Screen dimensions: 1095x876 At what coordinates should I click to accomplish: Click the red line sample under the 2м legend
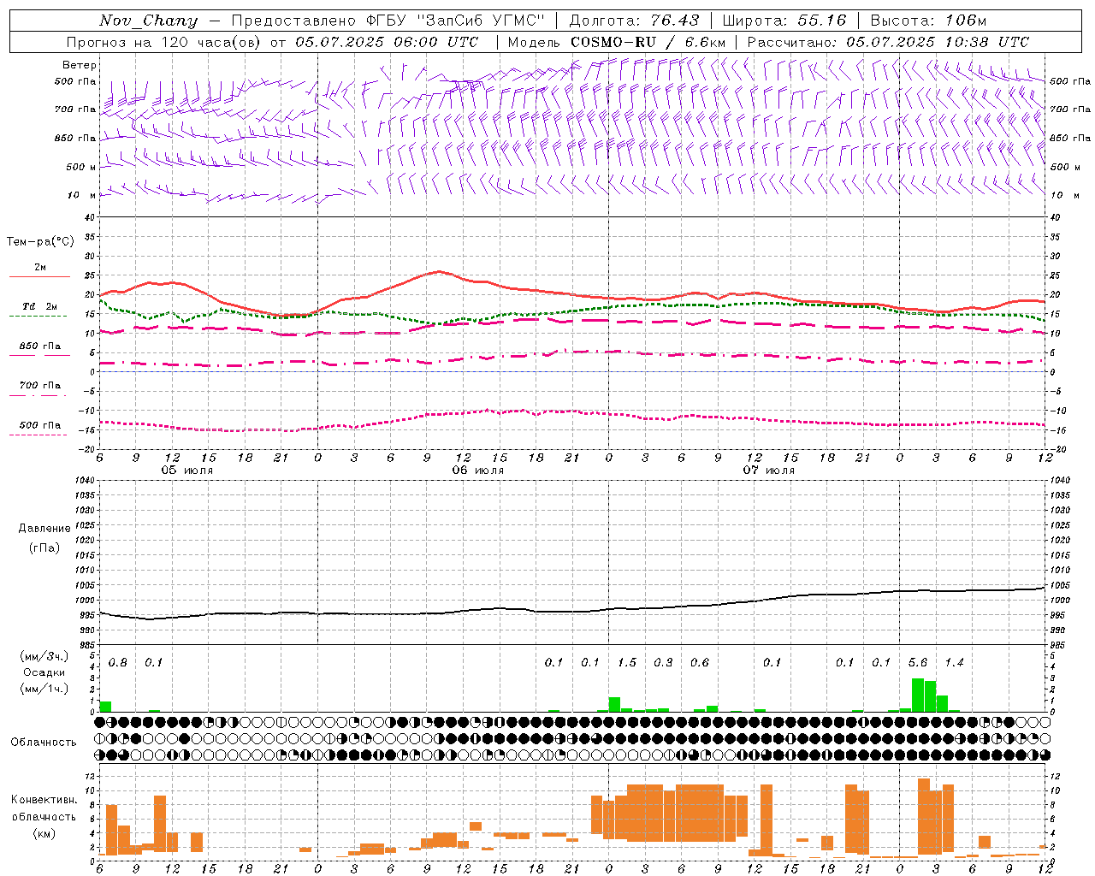point(40,276)
